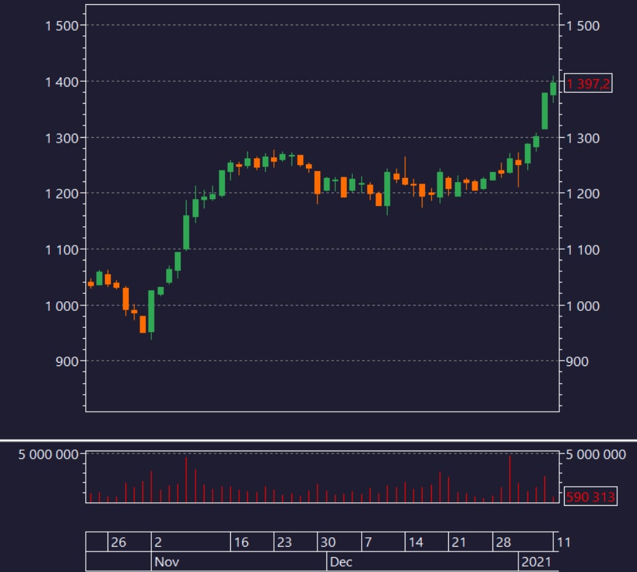Image resolution: width=637 pixels, height=572 pixels.
Task: Select date 14 on the time axis
Action: [x=416, y=542]
